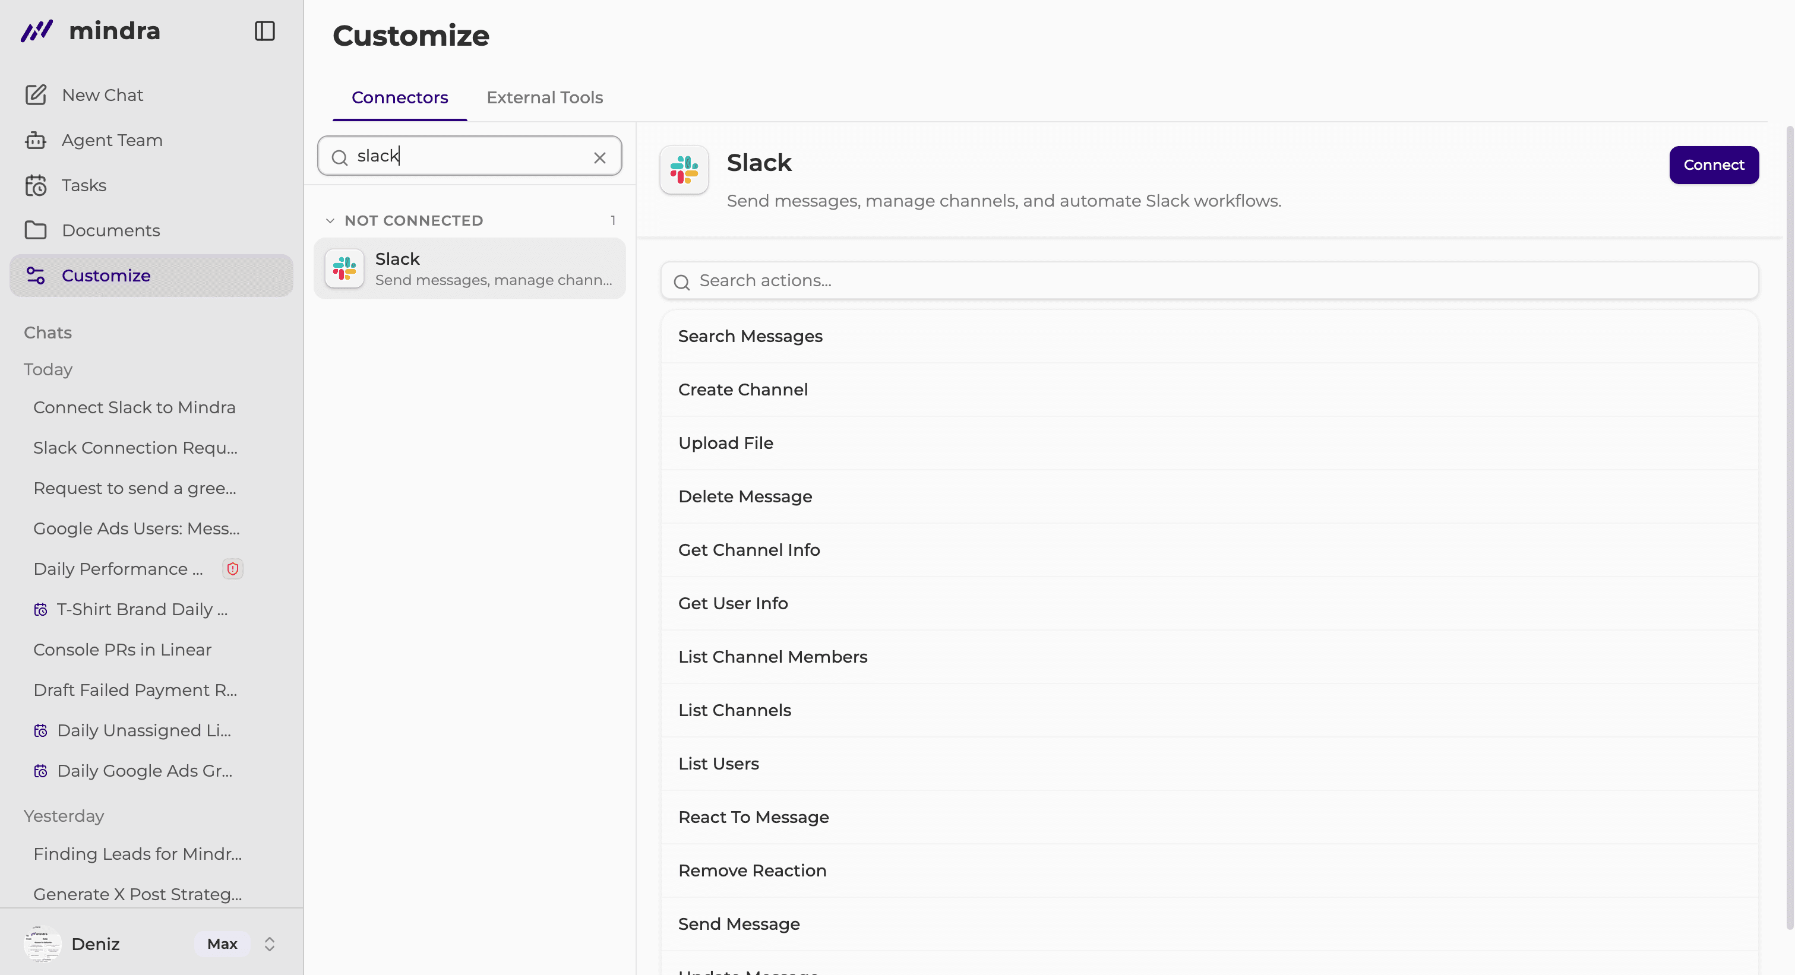Clear the slack search with the X icon

click(x=600, y=157)
